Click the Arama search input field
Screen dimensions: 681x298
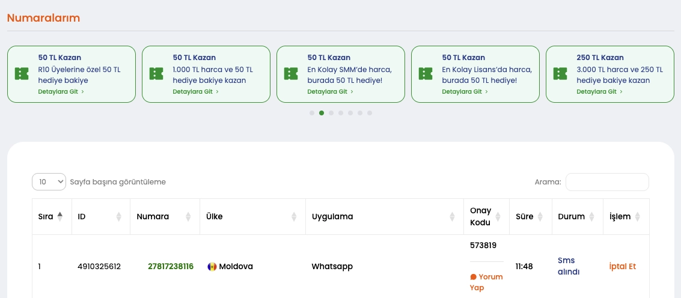point(607,182)
